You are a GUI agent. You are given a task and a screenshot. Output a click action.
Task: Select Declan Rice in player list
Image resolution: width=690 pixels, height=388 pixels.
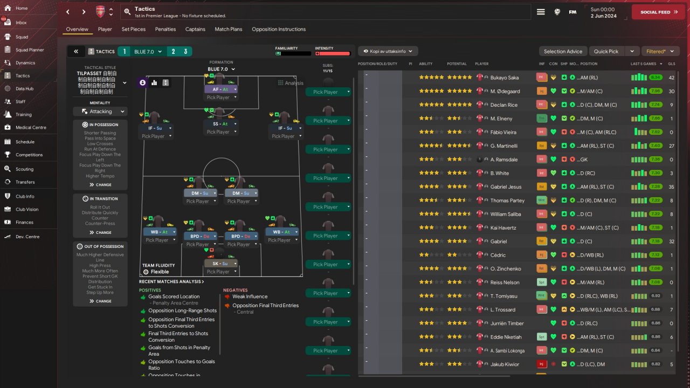504,105
